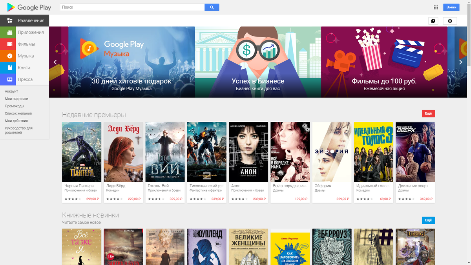Open the Google apps grid icon
Image resolution: width=471 pixels, height=265 pixels.
(x=436, y=7)
